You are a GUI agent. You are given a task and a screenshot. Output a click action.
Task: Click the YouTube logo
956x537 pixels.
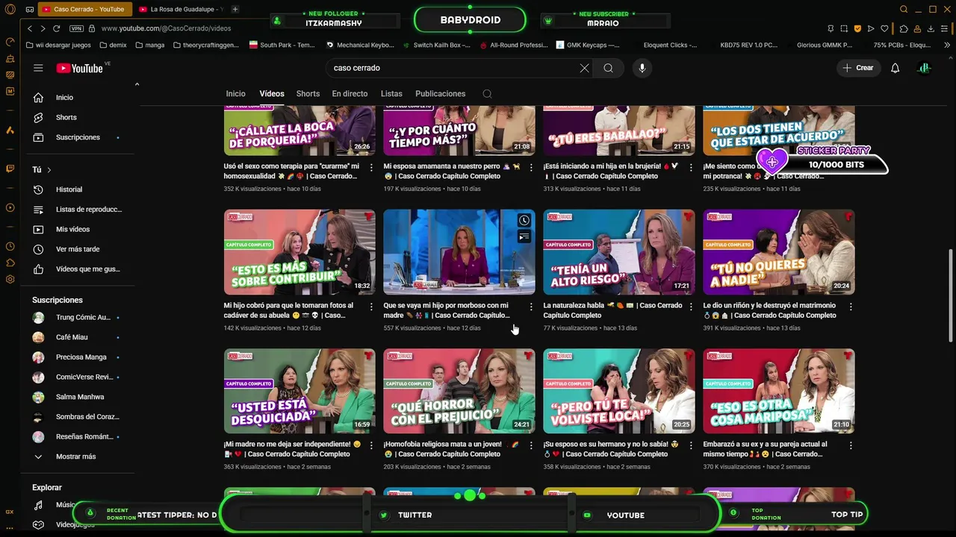[81, 68]
